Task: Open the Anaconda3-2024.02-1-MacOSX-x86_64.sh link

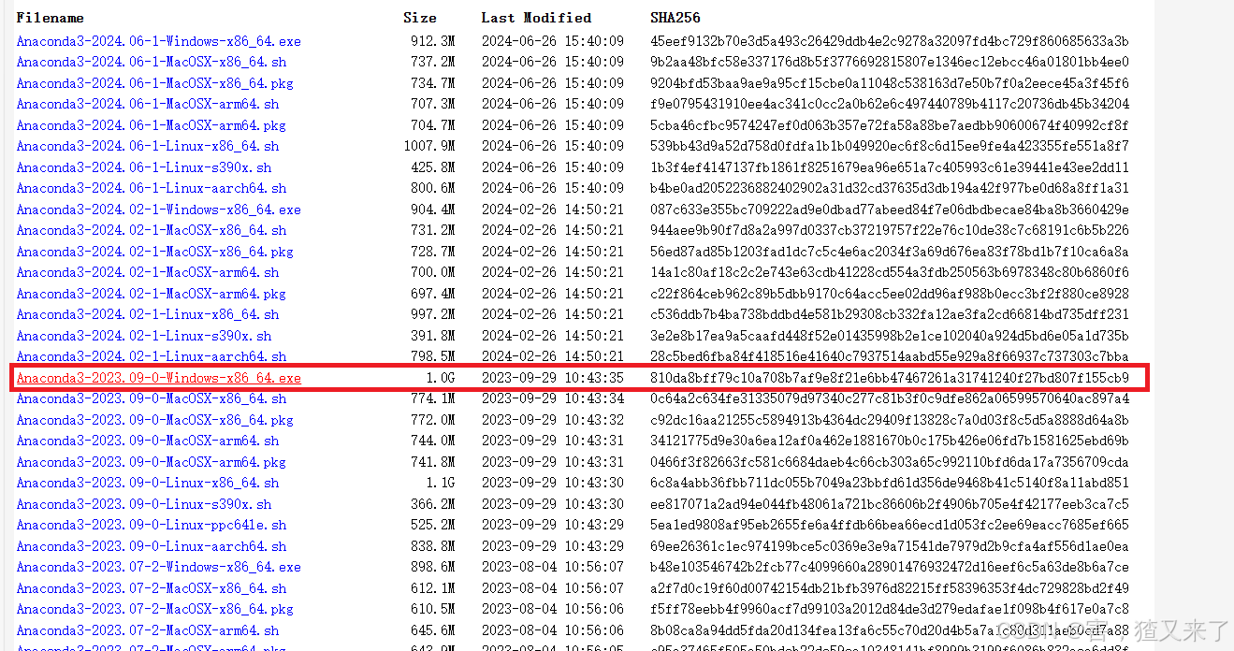Action: (152, 230)
